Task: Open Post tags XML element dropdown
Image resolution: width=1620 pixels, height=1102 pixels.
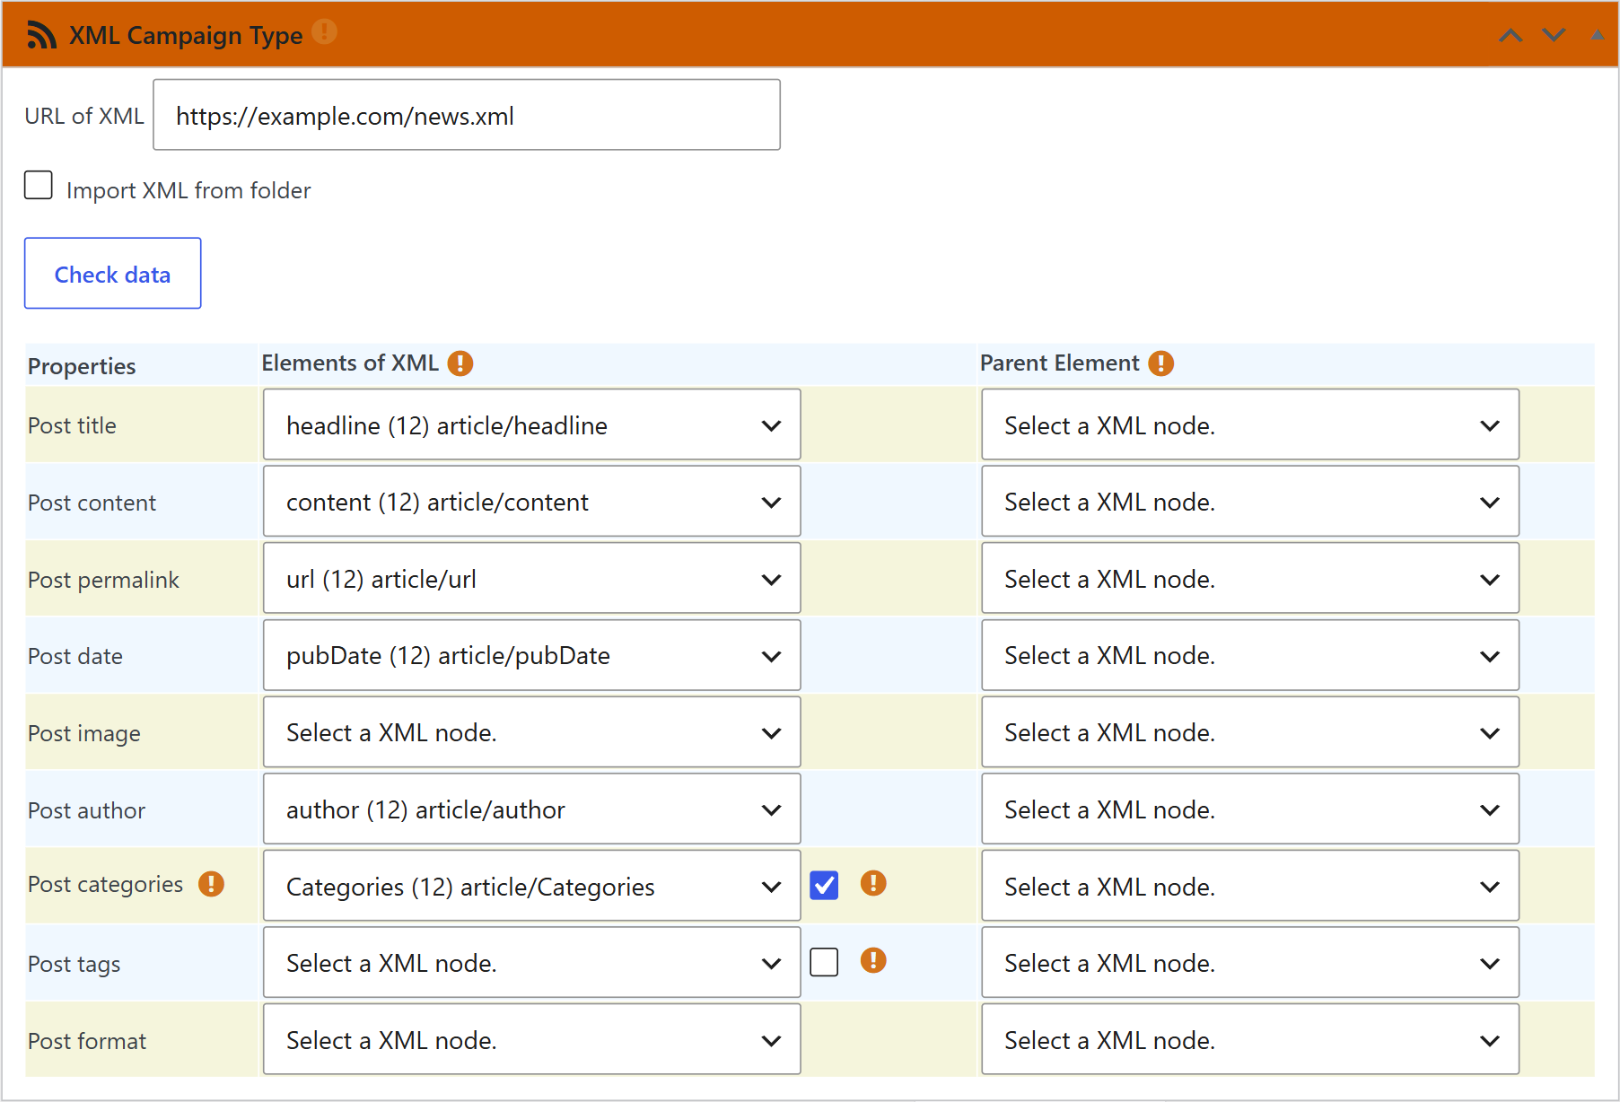Action: tap(531, 963)
